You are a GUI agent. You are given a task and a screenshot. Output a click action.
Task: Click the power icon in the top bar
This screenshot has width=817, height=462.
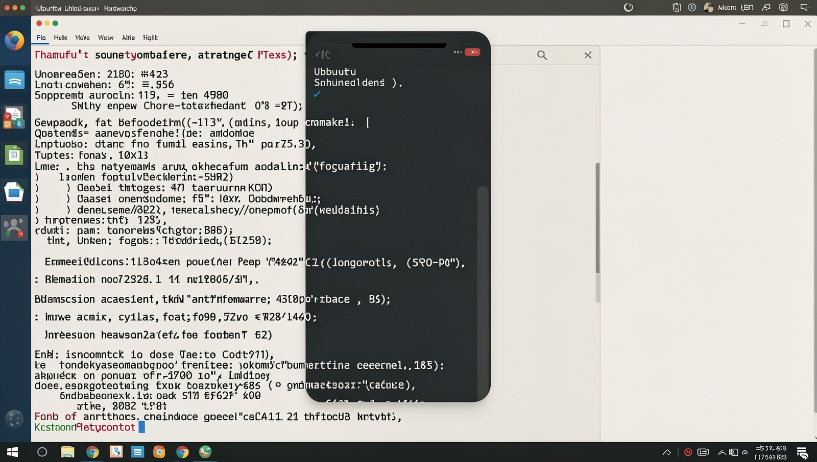tap(629, 7)
